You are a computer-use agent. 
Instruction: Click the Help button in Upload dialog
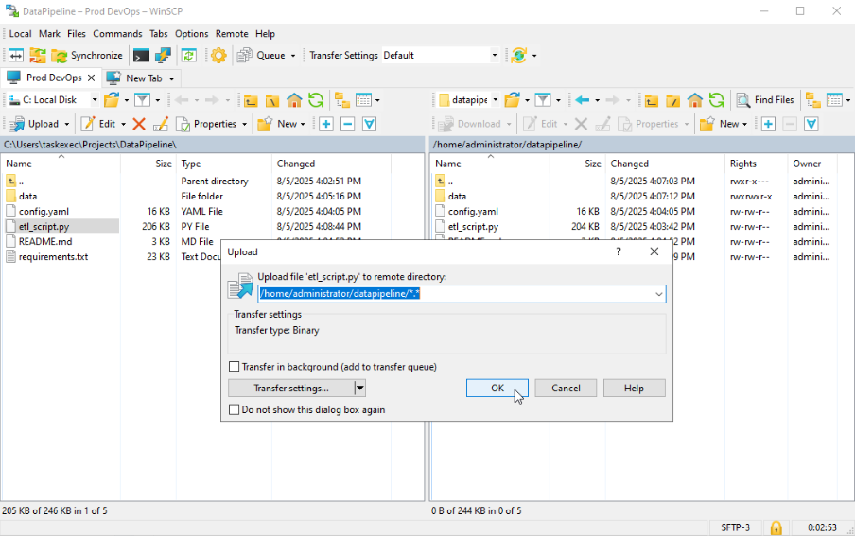click(x=634, y=389)
